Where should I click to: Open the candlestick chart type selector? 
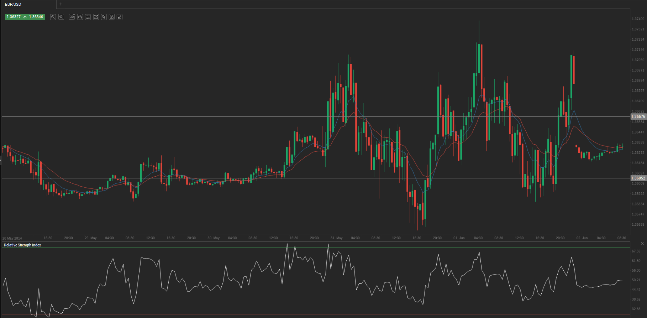click(80, 17)
